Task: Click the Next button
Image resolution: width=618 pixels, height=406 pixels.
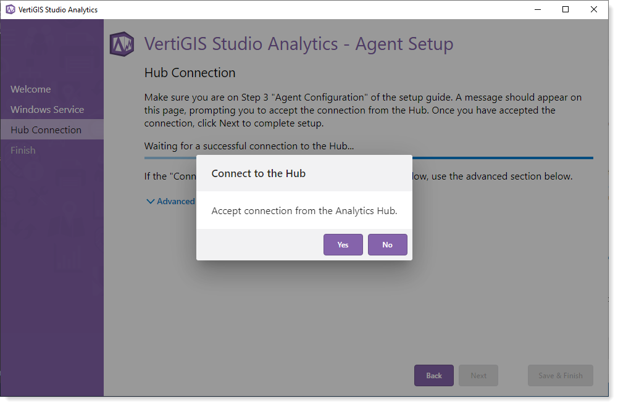Action: (x=478, y=376)
